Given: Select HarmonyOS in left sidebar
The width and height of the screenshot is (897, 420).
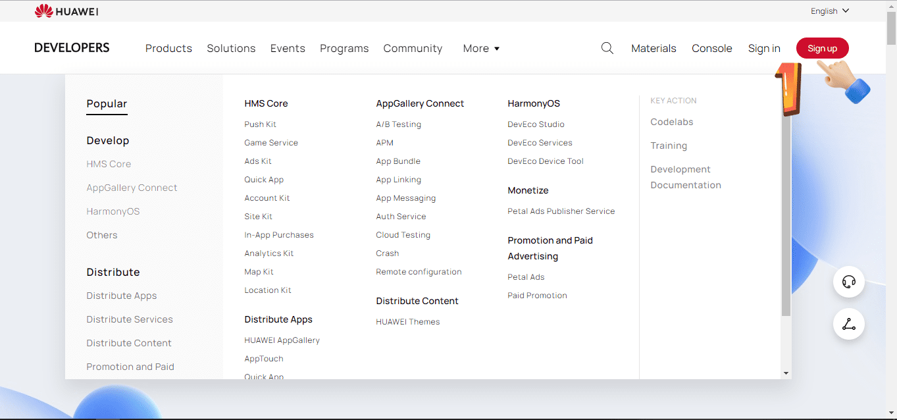Looking at the screenshot, I should click(x=113, y=211).
